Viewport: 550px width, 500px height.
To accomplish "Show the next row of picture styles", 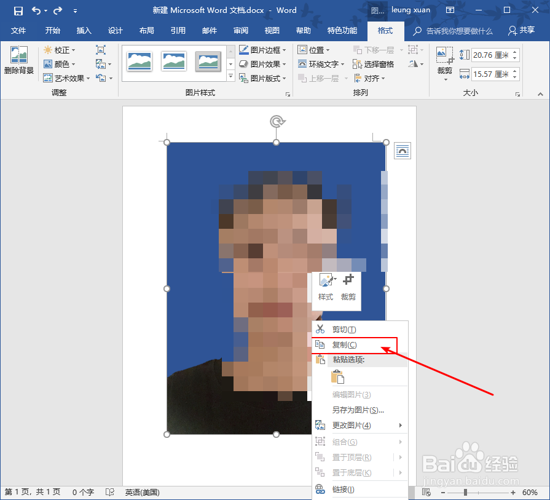I will (x=231, y=64).
